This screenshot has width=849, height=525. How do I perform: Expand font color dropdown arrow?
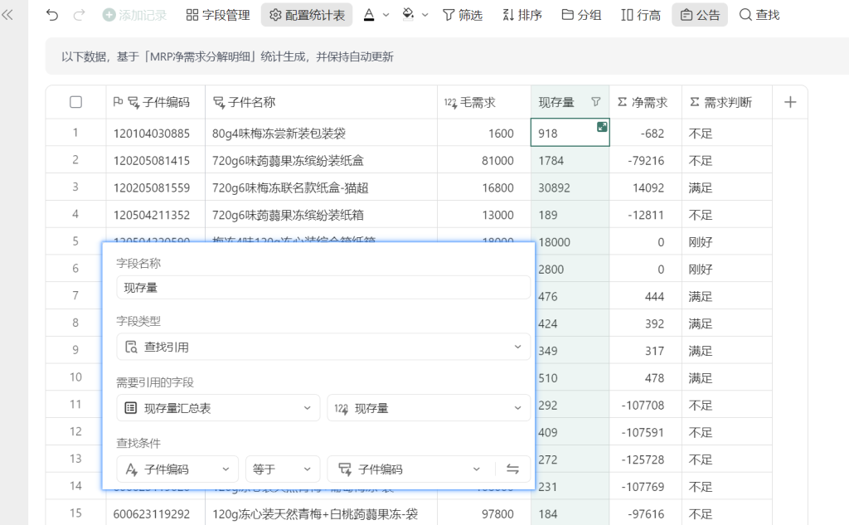386,15
